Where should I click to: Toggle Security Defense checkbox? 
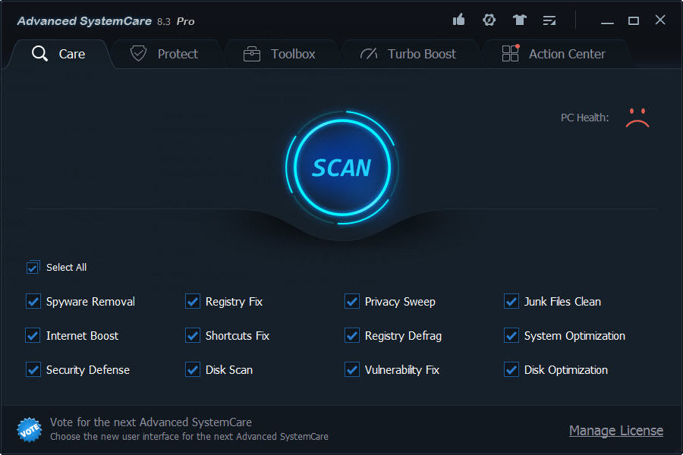33,369
